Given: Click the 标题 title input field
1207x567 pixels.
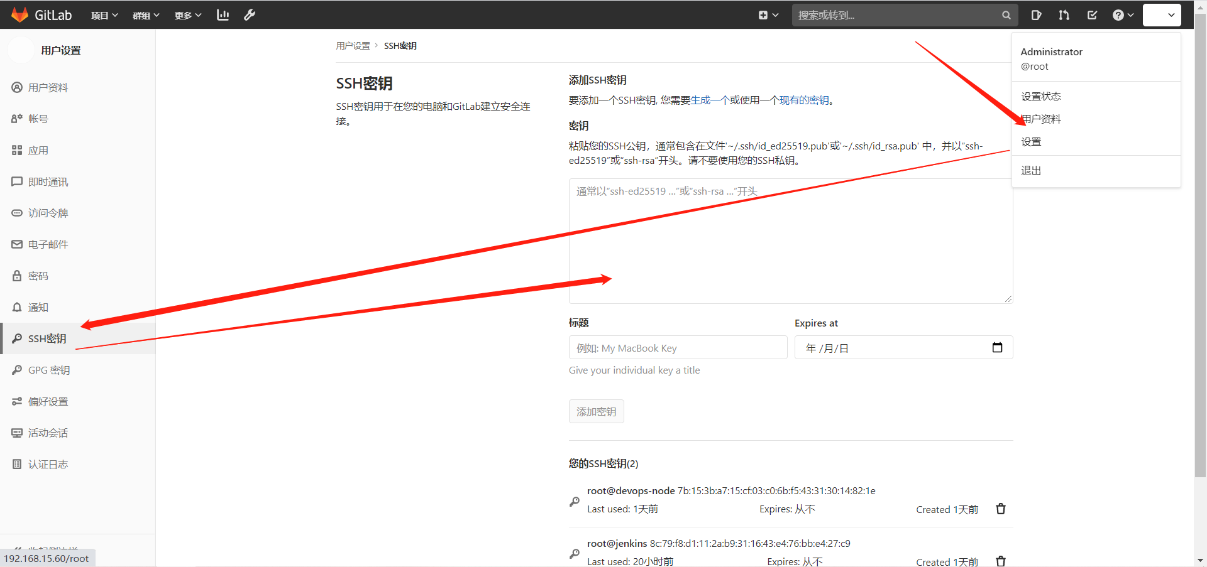Looking at the screenshot, I should pos(678,348).
